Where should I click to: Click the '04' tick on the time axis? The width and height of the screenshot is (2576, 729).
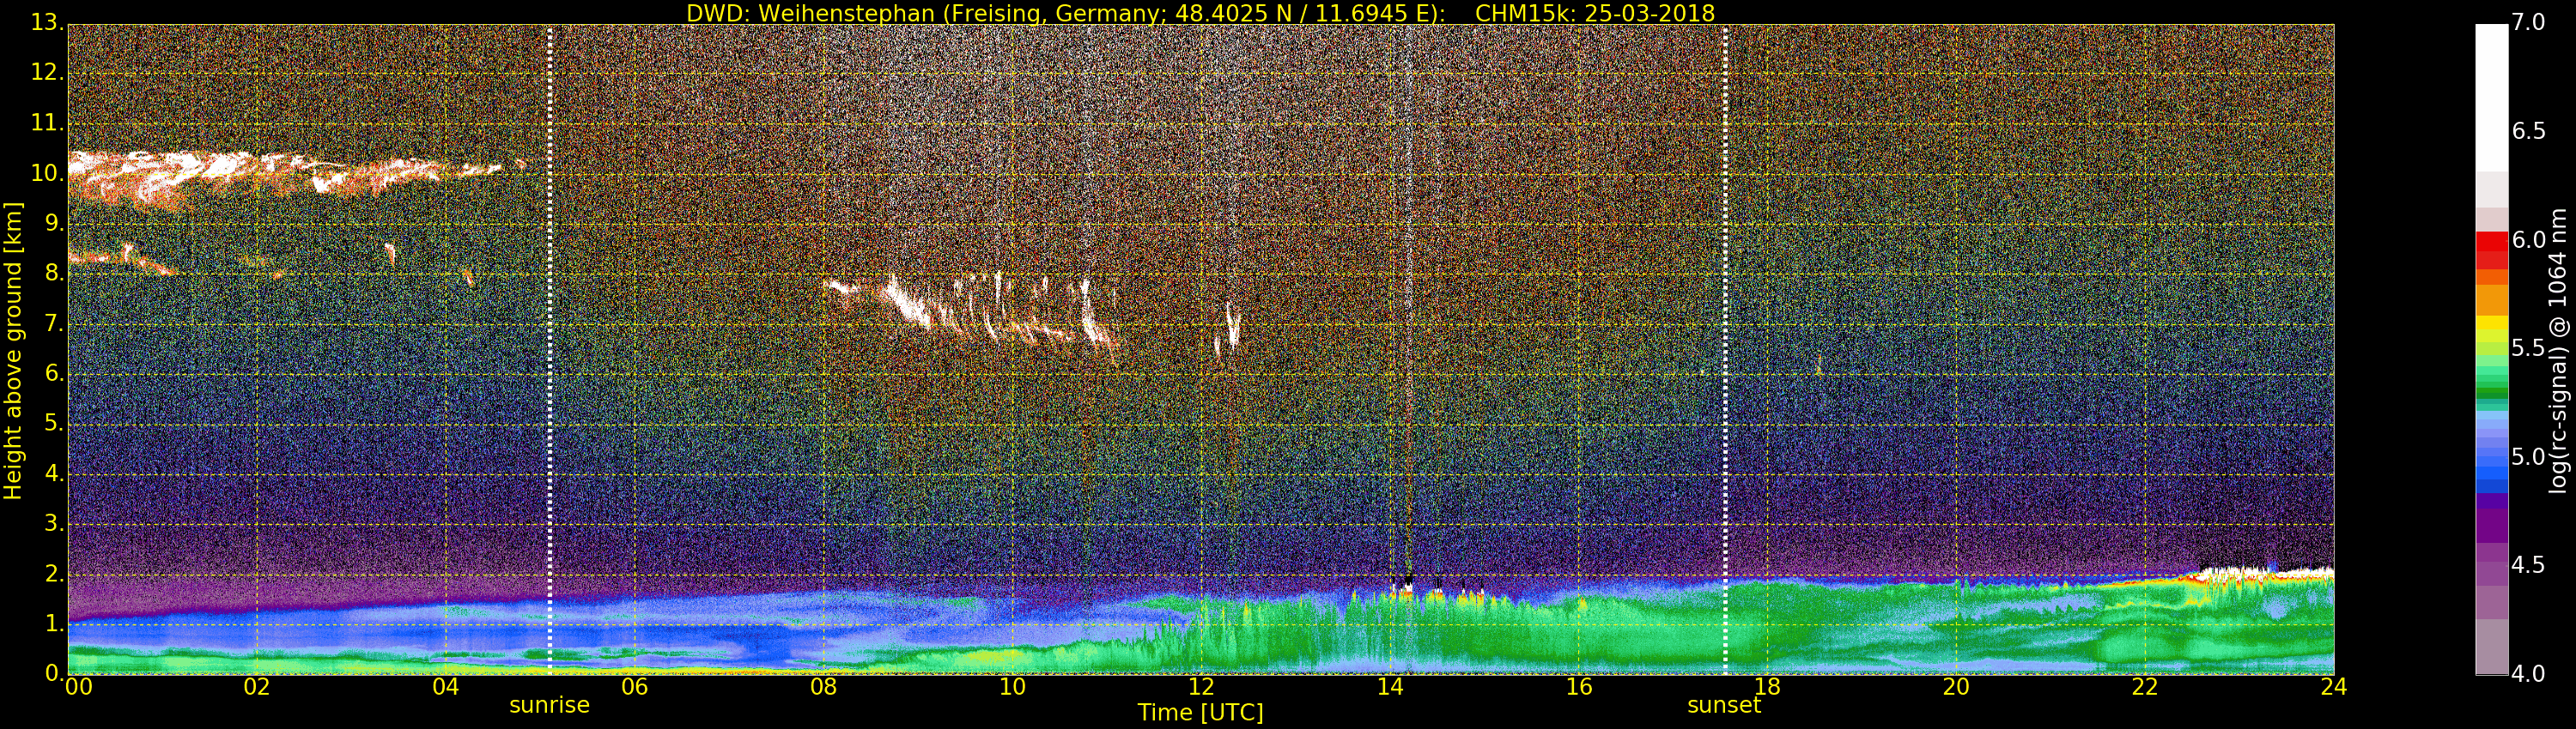(x=446, y=687)
